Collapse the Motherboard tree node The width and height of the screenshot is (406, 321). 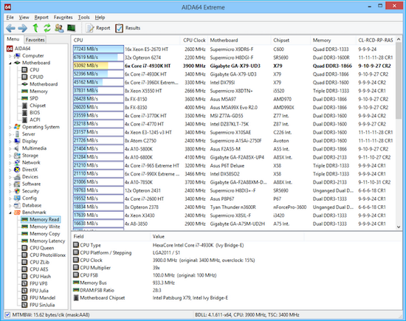click(10, 63)
